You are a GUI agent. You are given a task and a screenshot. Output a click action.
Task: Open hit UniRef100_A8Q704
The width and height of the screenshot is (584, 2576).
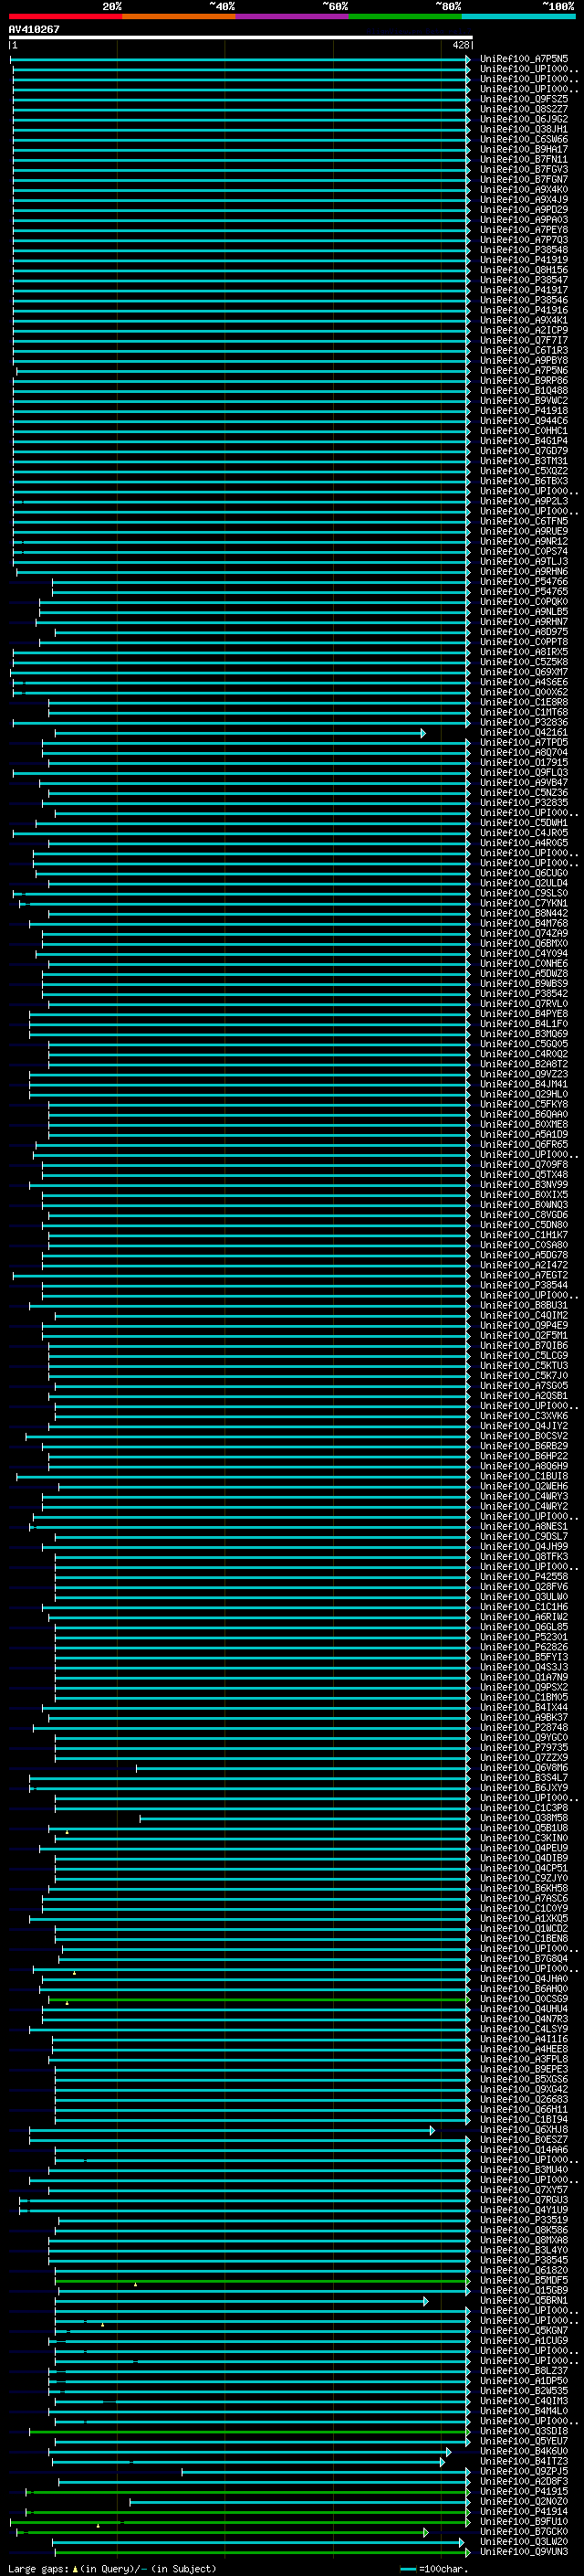[524, 753]
